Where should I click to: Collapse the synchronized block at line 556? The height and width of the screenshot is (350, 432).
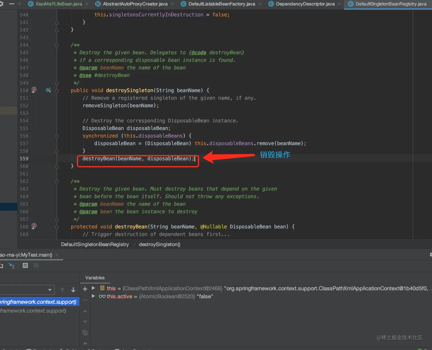57,136
